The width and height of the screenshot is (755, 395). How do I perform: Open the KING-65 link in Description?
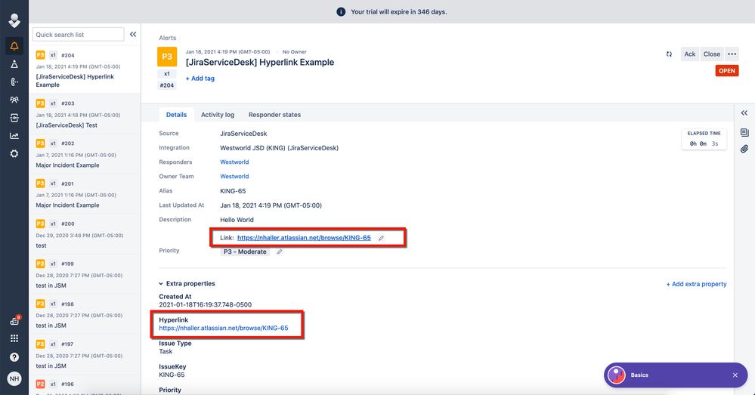(304, 238)
